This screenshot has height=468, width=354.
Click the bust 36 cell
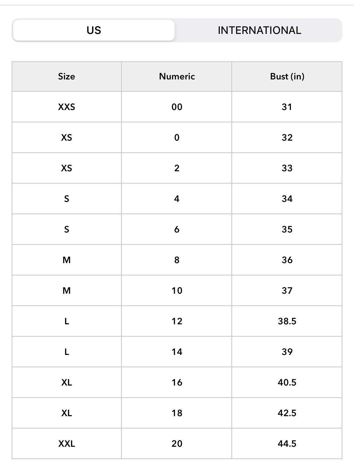(x=287, y=260)
